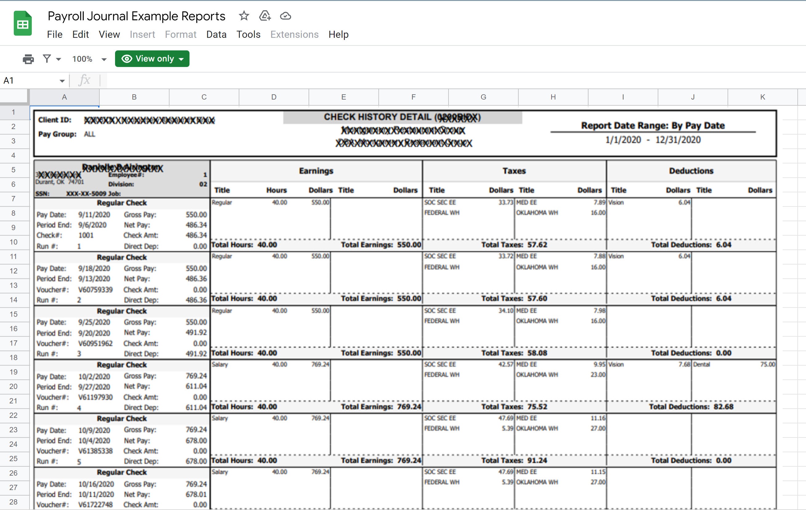
Task: Open the Help menu
Action: tap(338, 34)
